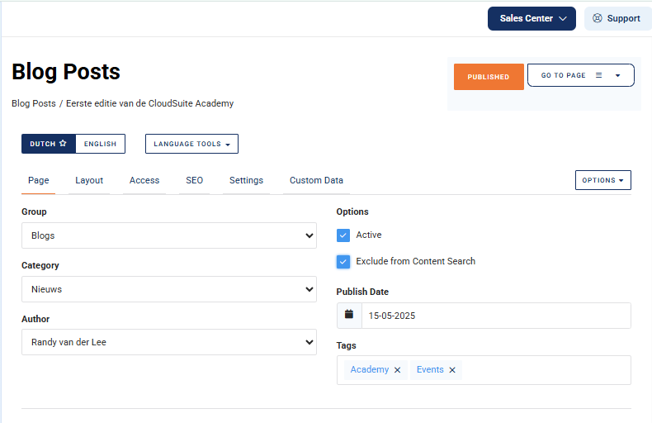Open the Author select box
652x423 pixels.
point(169,342)
